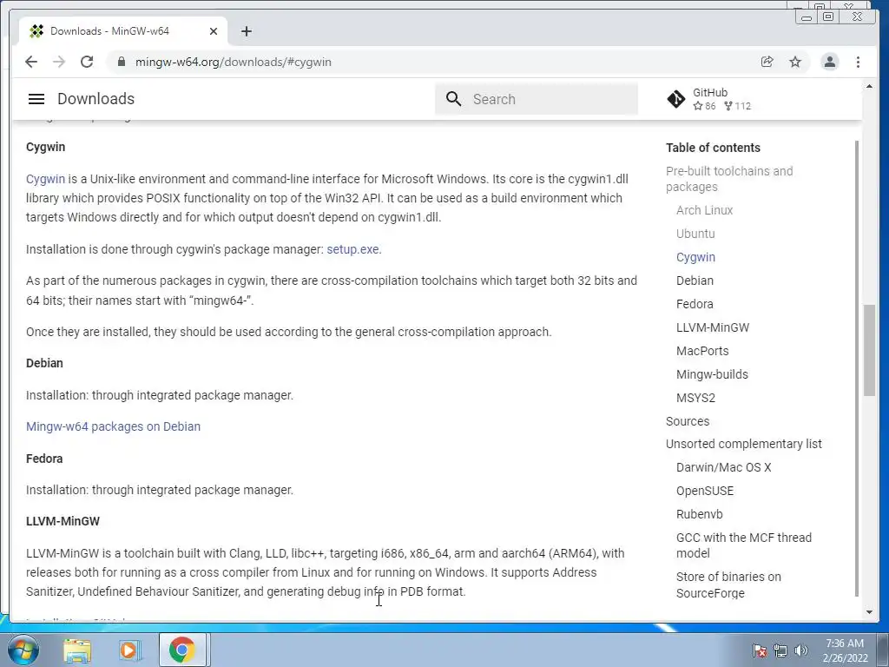This screenshot has height=667, width=889.
Task: Close the Downloads - MinGW-w64 tab
Action: (214, 31)
